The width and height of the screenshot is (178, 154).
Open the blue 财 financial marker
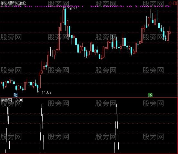15,95
